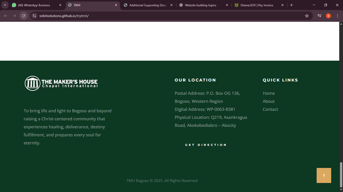Open the About quick link
Image resolution: width=343 pixels, height=192 pixels.
click(268, 101)
